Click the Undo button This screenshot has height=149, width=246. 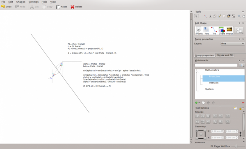[x=6, y=7]
